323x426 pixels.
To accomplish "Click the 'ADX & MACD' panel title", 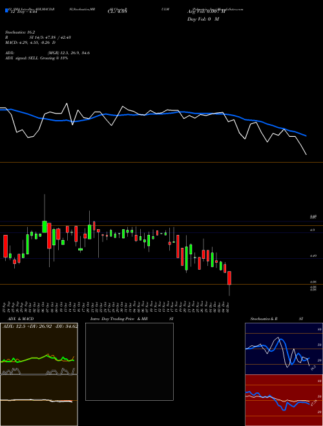I will [x=21, y=319].
